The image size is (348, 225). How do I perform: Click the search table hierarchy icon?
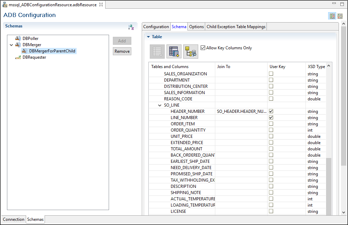point(191,51)
